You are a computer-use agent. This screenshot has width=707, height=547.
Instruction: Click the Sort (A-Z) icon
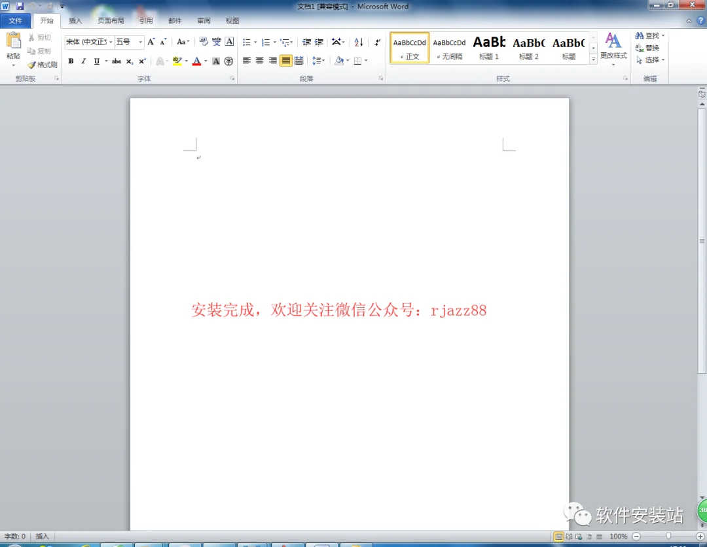pos(359,42)
